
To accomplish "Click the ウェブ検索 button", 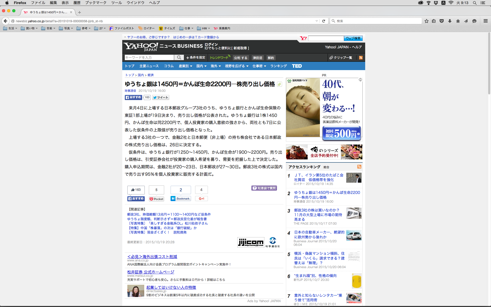I will [353, 38].
